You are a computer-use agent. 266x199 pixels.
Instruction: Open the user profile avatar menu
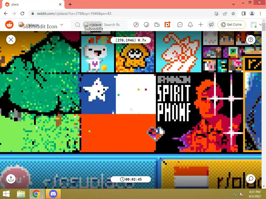click(256, 25)
